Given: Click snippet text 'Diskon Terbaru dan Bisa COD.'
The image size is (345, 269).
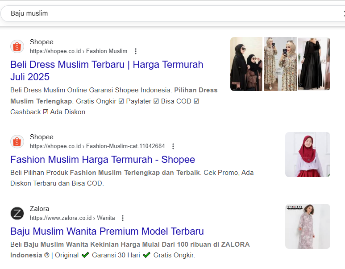Looking at the screenshot, I should point(57,183).
